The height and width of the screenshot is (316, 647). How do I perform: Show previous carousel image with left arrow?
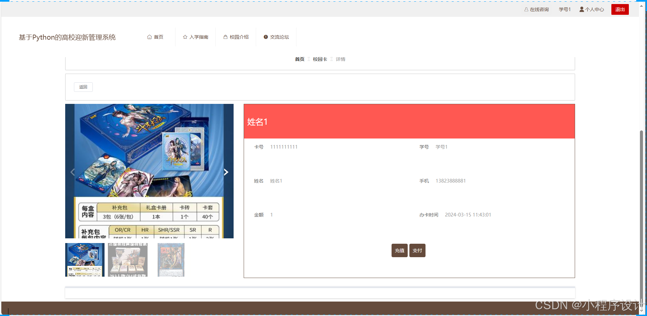73,172
